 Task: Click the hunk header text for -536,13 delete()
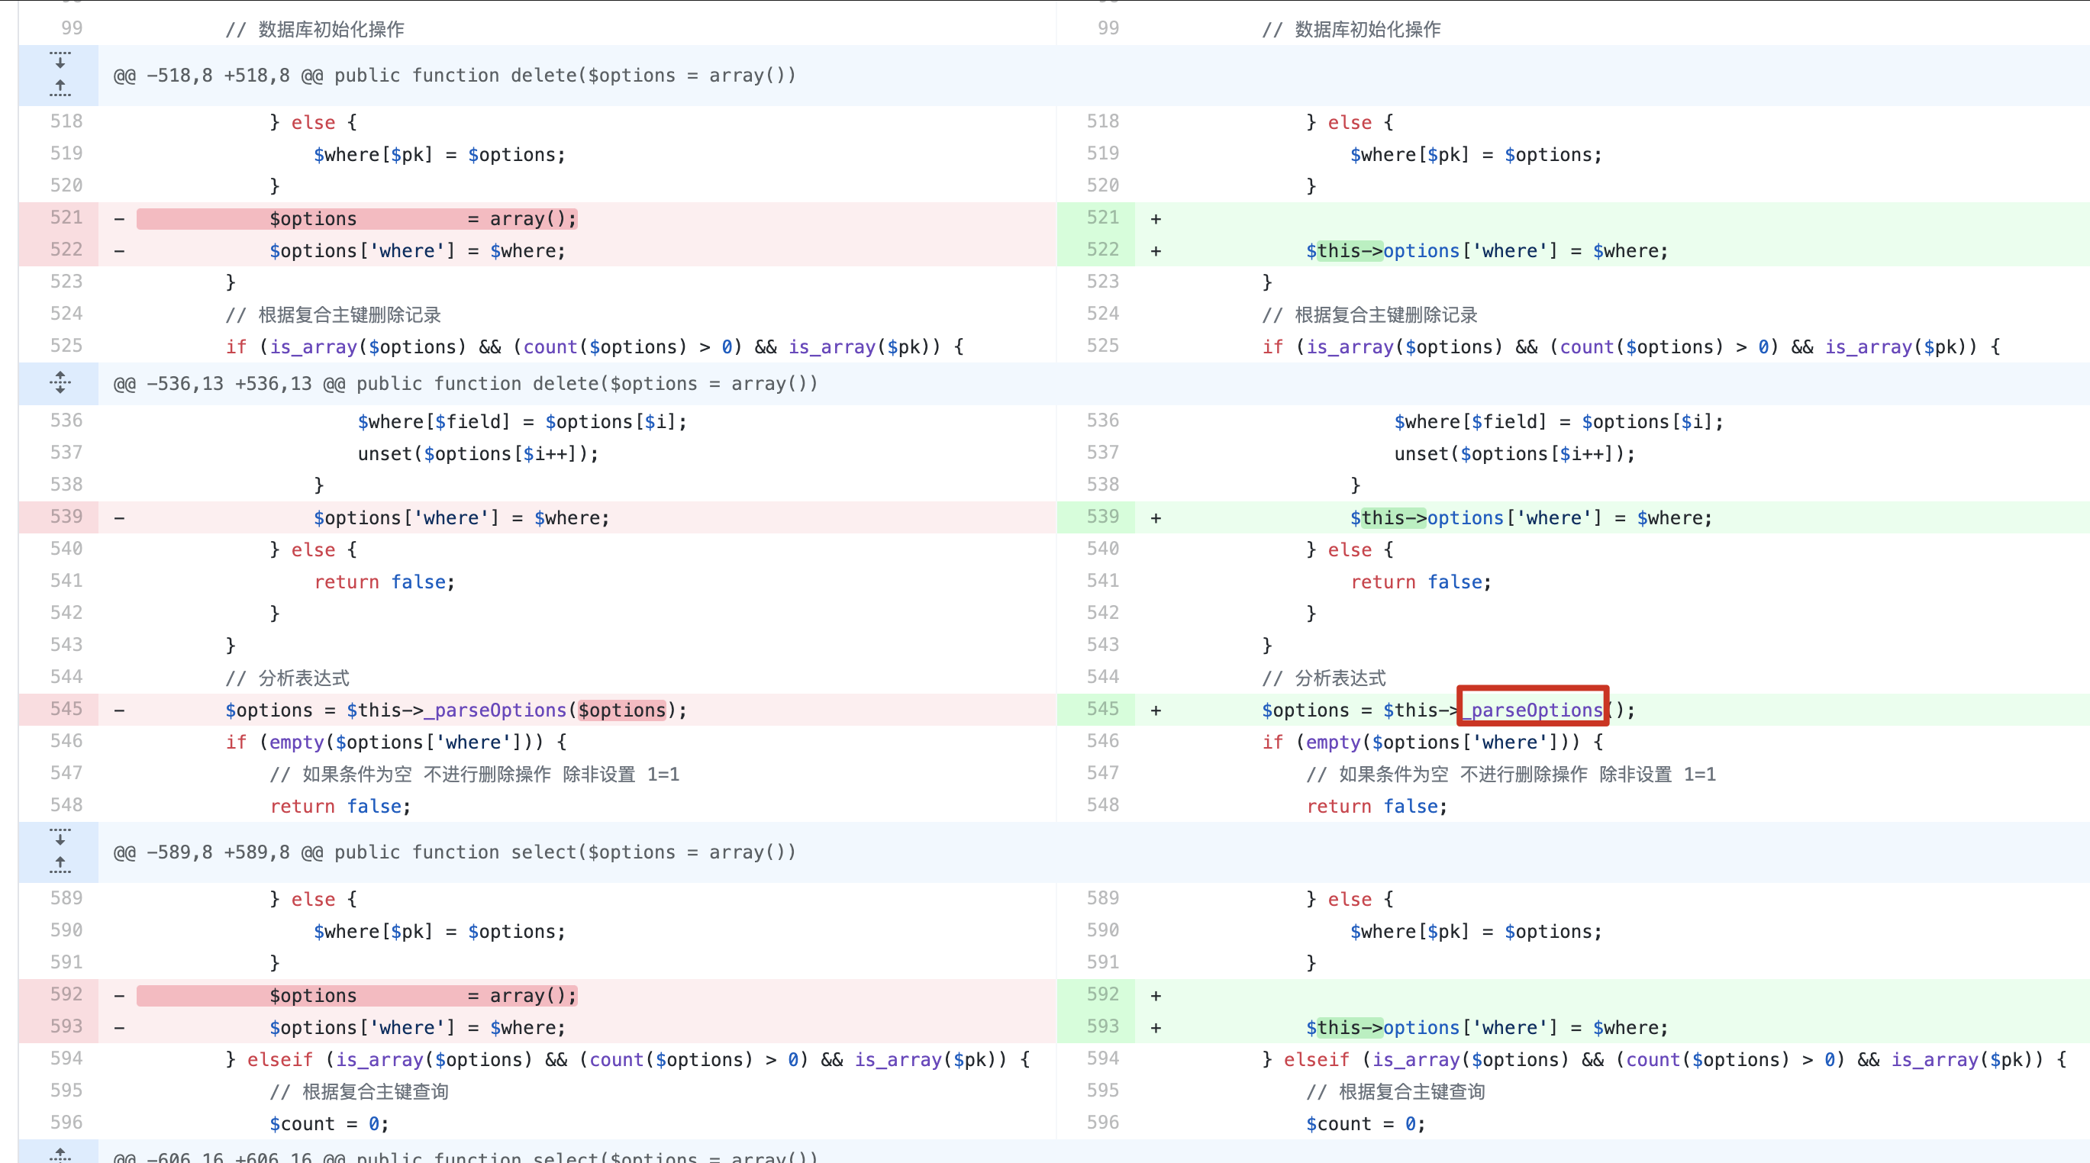[x=465, y=384]
